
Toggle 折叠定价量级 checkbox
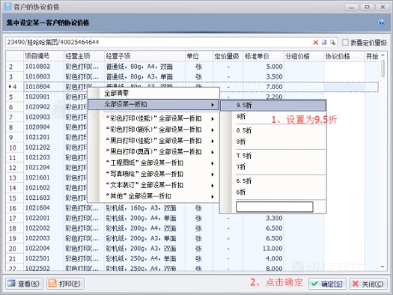[x=345, y=43]
